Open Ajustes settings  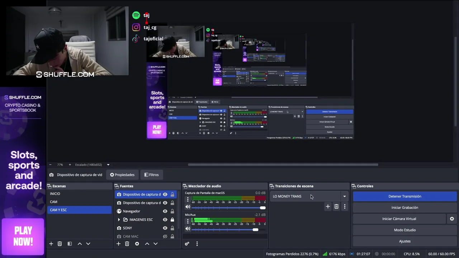click(405, 241)
